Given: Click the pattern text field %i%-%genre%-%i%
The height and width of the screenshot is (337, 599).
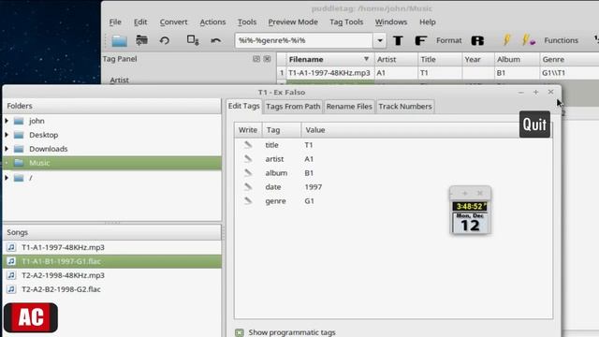Looking at the screenshot, I should click(x=303, y=40).
